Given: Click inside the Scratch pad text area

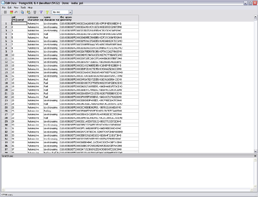Looking at the screenshot, I should point(127,173).
